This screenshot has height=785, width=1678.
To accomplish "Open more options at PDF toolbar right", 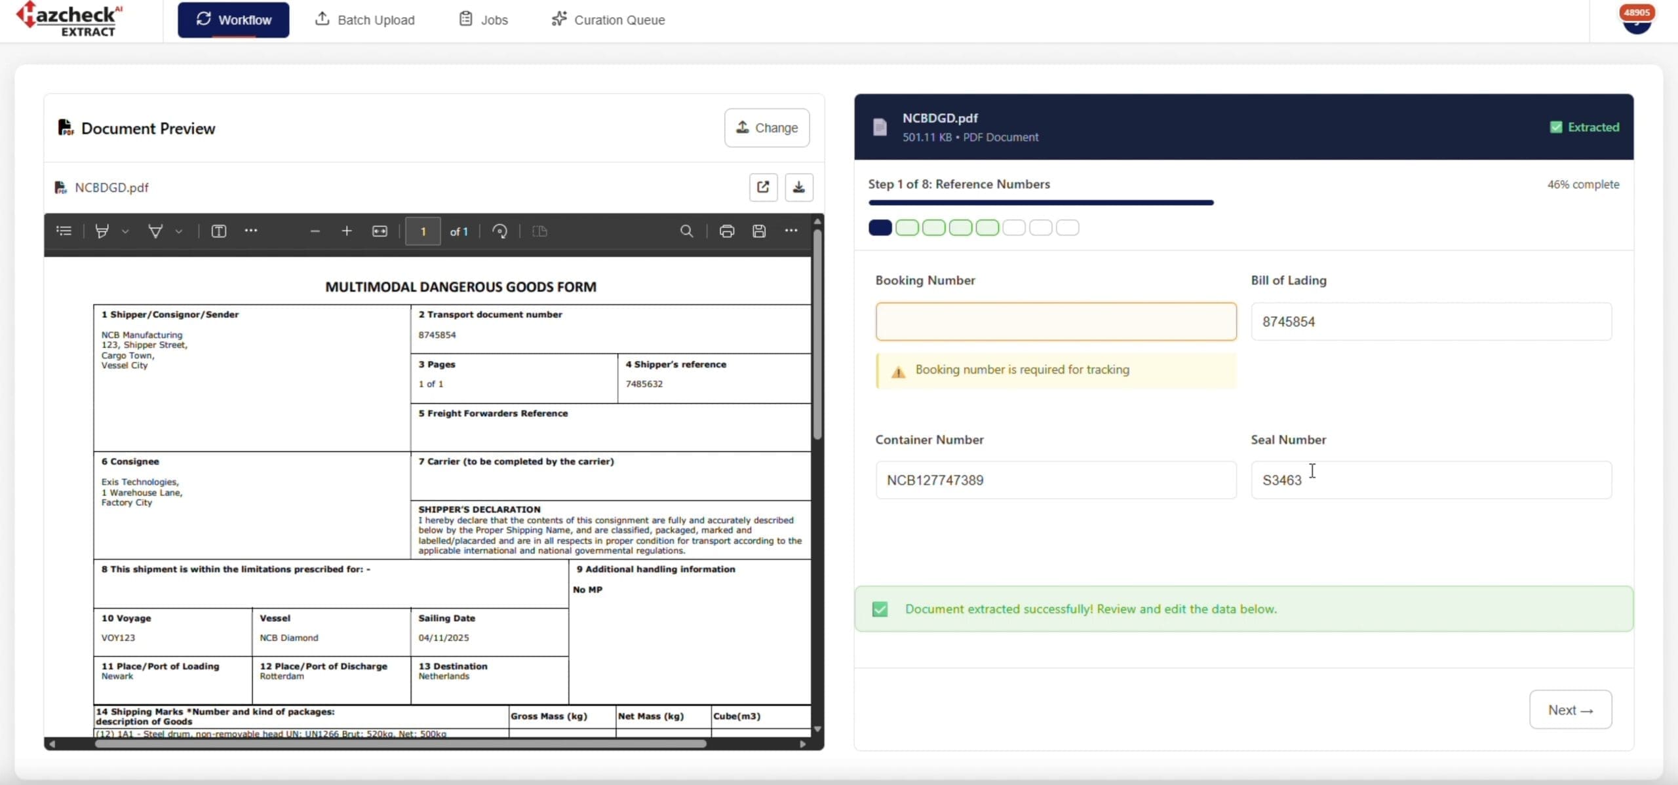I will tap(791, 231).
